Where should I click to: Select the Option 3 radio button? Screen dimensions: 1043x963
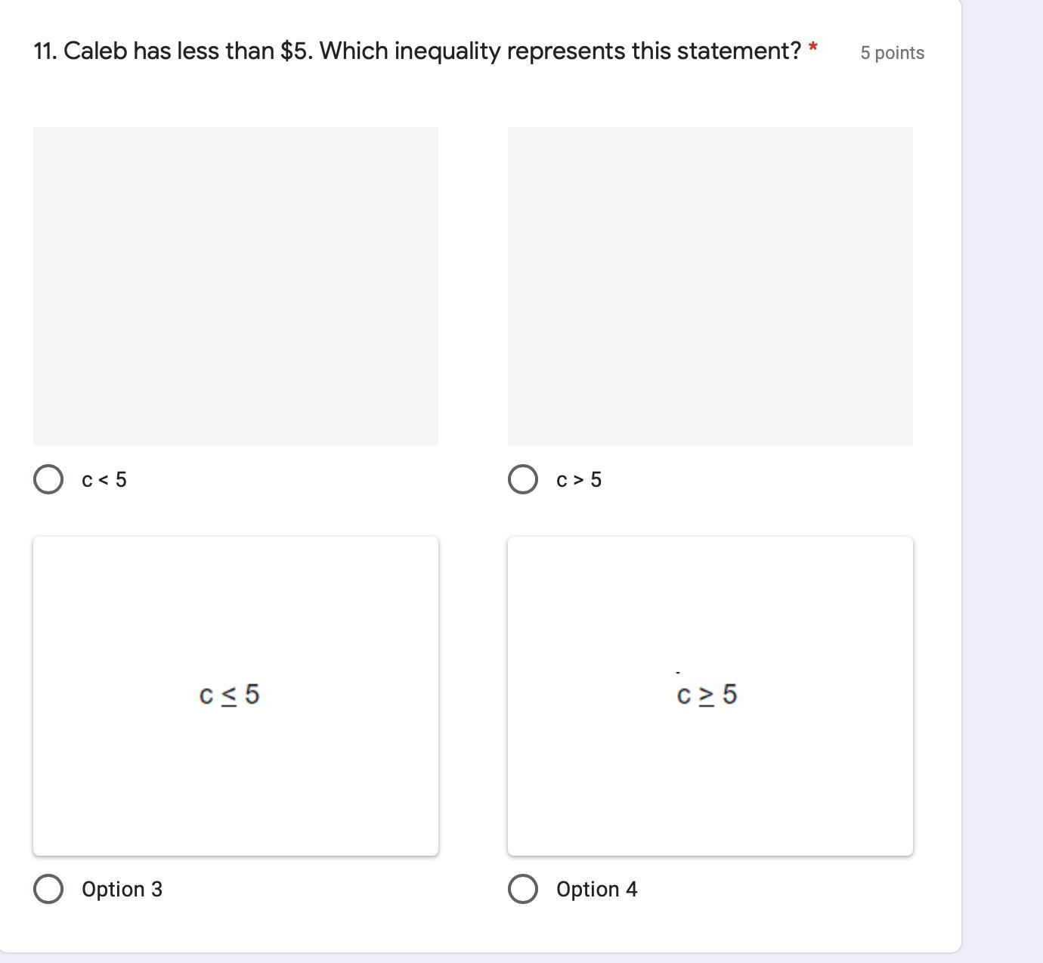pyautogui.click(x=48, y=889)
